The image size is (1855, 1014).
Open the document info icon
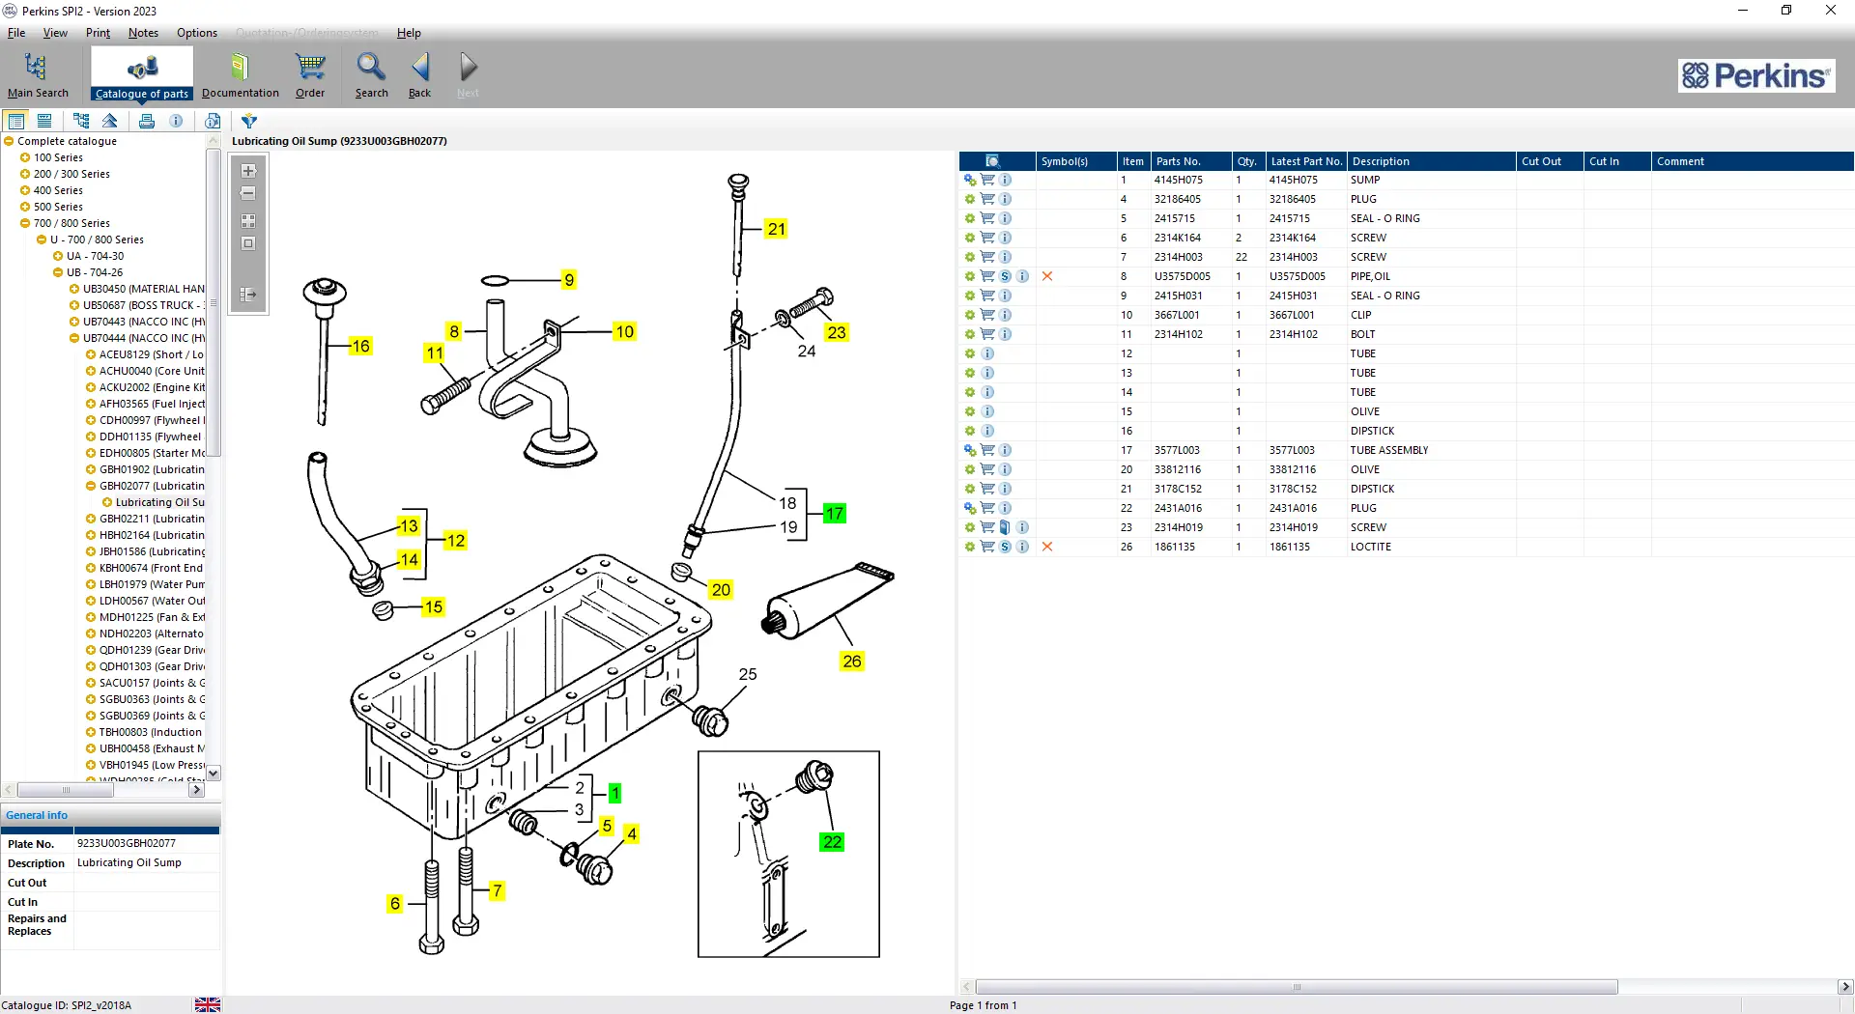point(213,121)
